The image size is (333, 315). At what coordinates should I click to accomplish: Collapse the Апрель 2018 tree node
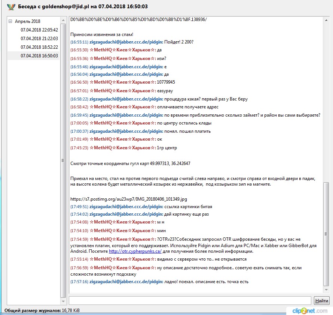(x=10, y=21)
